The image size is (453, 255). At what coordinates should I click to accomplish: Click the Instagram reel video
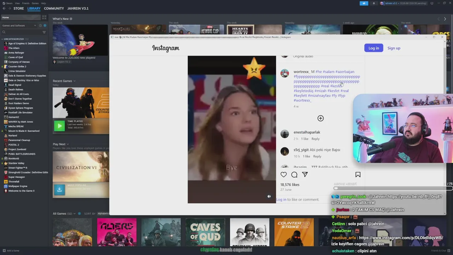pos(232,130)
